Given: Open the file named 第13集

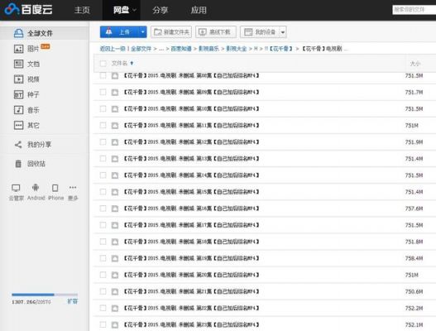Looking at the screenshot, I should 191,159.
